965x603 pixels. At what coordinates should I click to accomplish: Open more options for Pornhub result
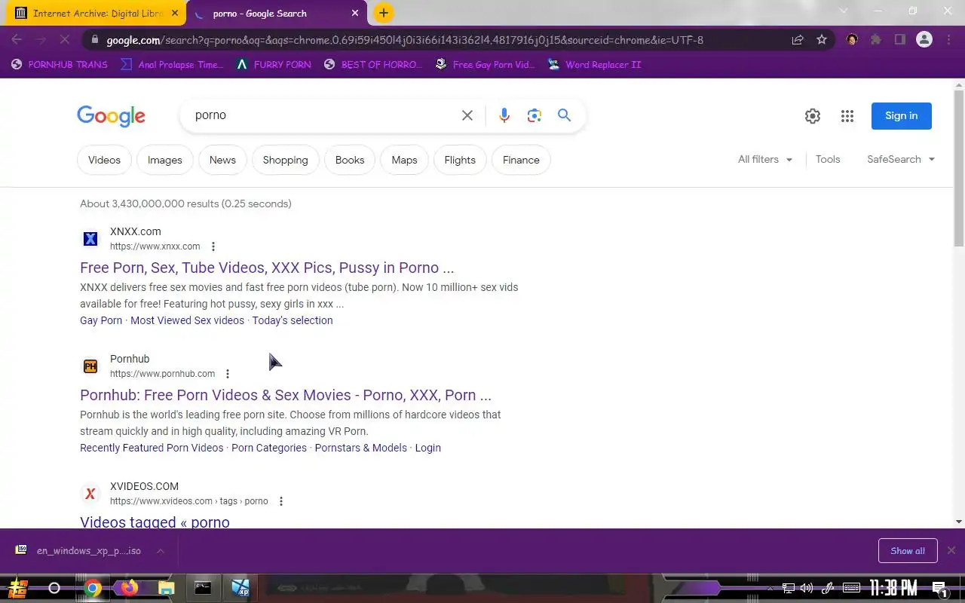coord(228,374)
